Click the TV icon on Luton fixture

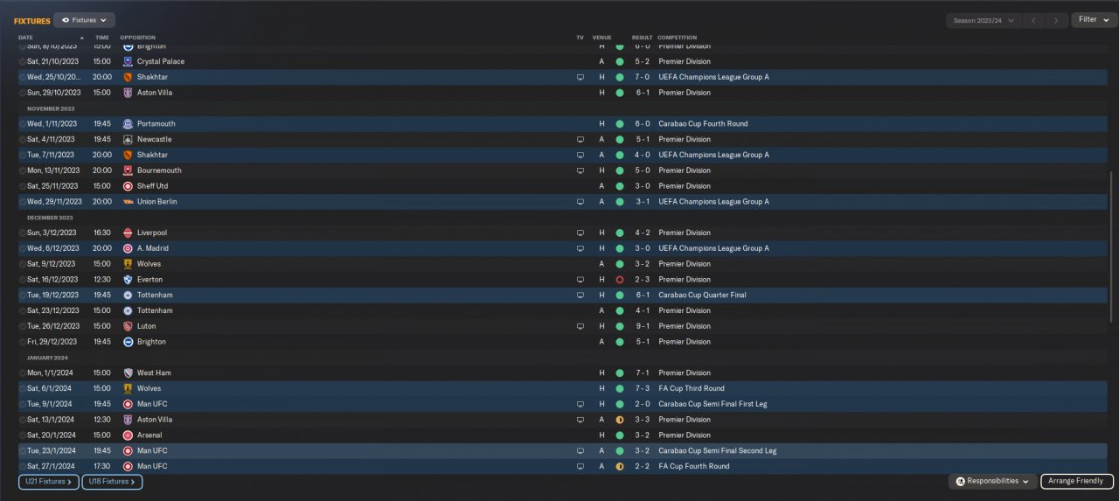tap(580, 326)
